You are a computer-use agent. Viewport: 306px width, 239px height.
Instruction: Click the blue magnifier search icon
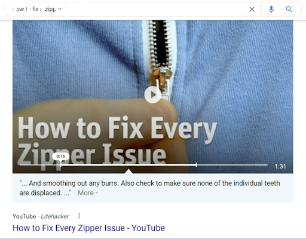pyautogui.click(x=289, y=9)
